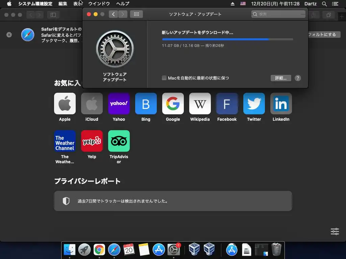
Task: Open Notes from the Dock
Action: coord(144,250)
